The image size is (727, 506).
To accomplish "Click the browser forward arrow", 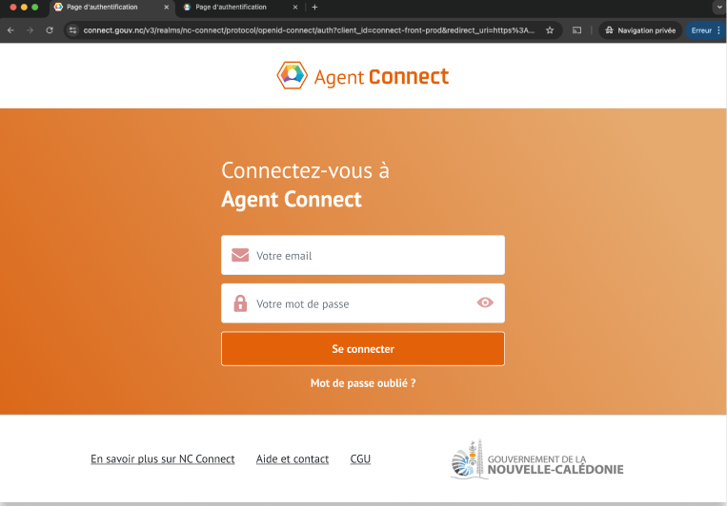I will [30, 30].
